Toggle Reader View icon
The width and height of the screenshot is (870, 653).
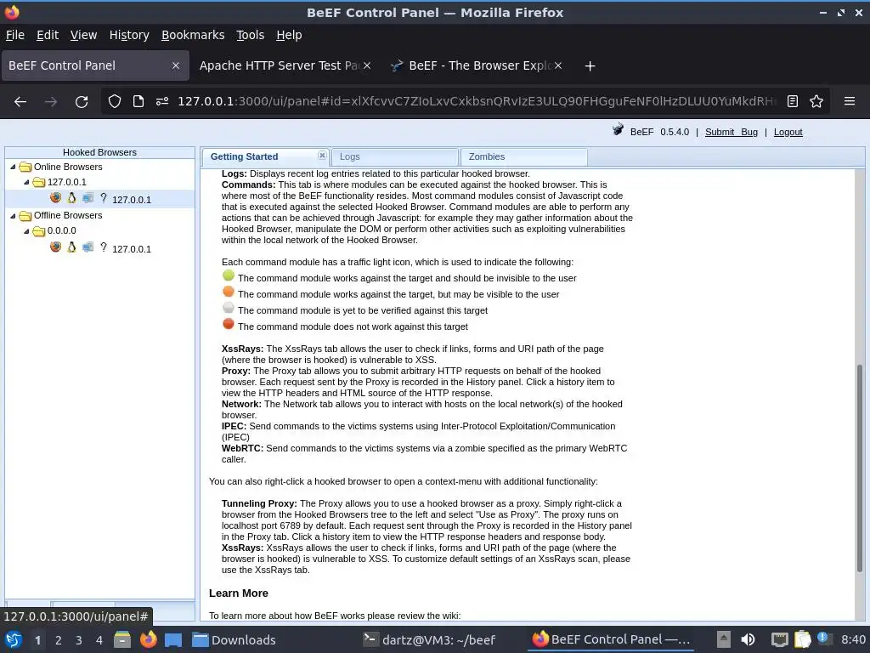[793, 101]
